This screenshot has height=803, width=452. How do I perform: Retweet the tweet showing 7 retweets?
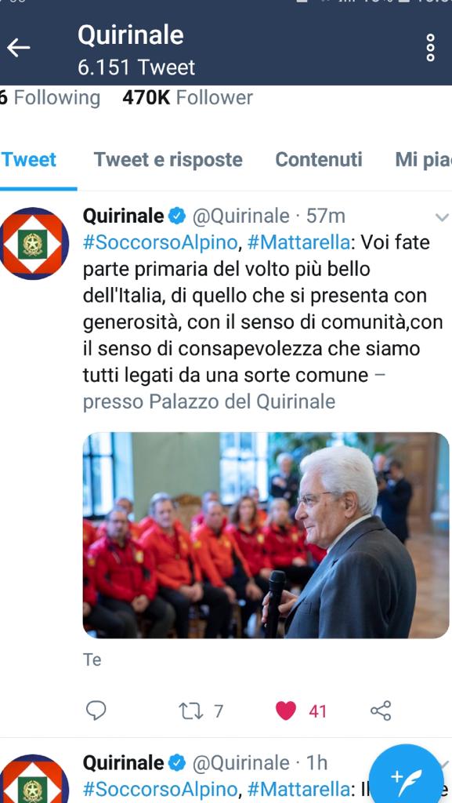point(190,710)
